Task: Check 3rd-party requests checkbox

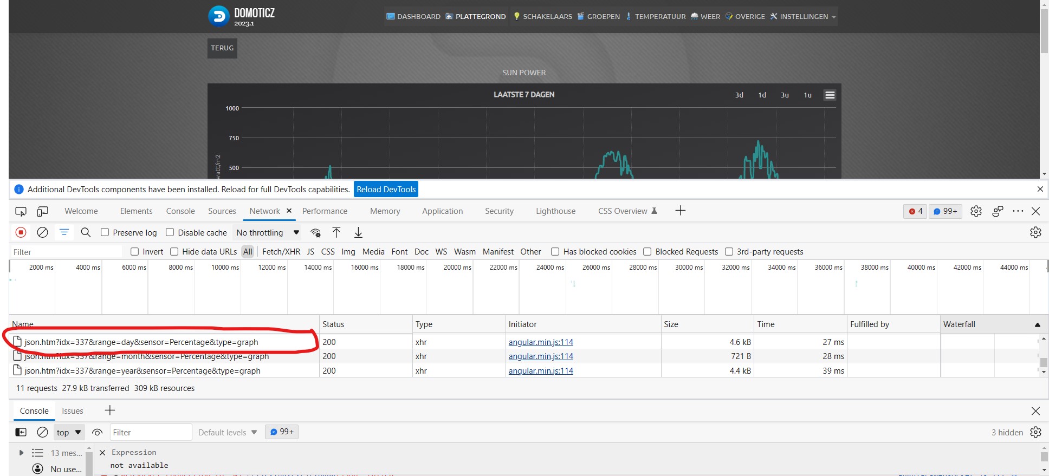Action: [729, 251]
